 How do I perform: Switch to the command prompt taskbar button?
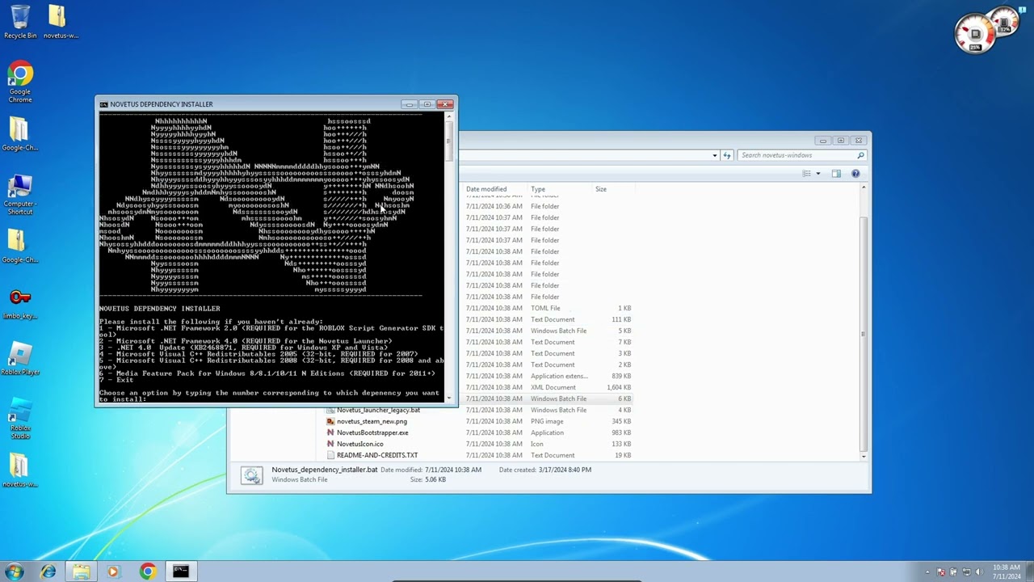pyautogui.click(x=181, y=571)
